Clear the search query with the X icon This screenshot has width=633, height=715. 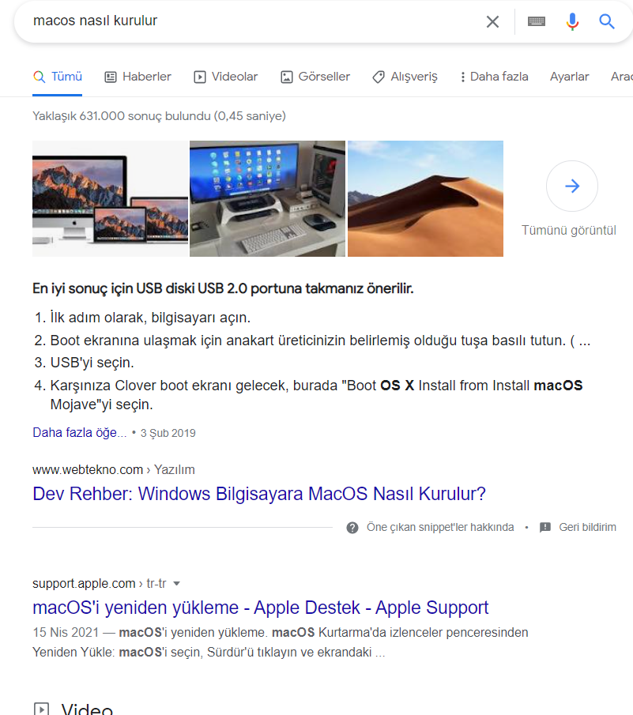(x=492, y=21)
